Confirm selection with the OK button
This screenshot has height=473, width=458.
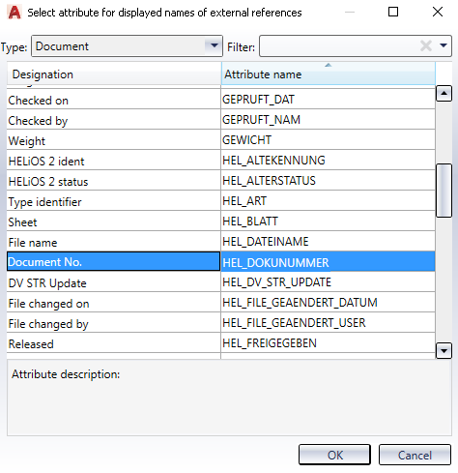coord(334,455)
